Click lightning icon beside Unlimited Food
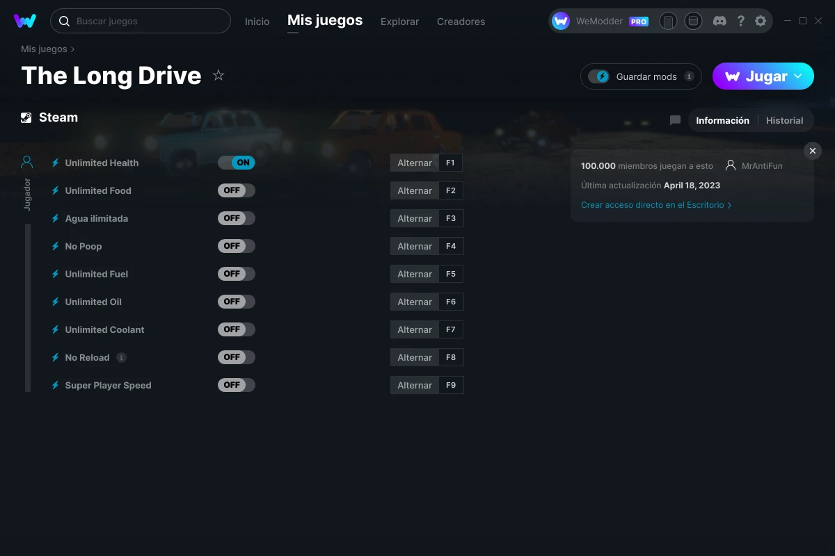Image resolution: width=835 pixels, height=556 pixels. click(x=55, y=190)
